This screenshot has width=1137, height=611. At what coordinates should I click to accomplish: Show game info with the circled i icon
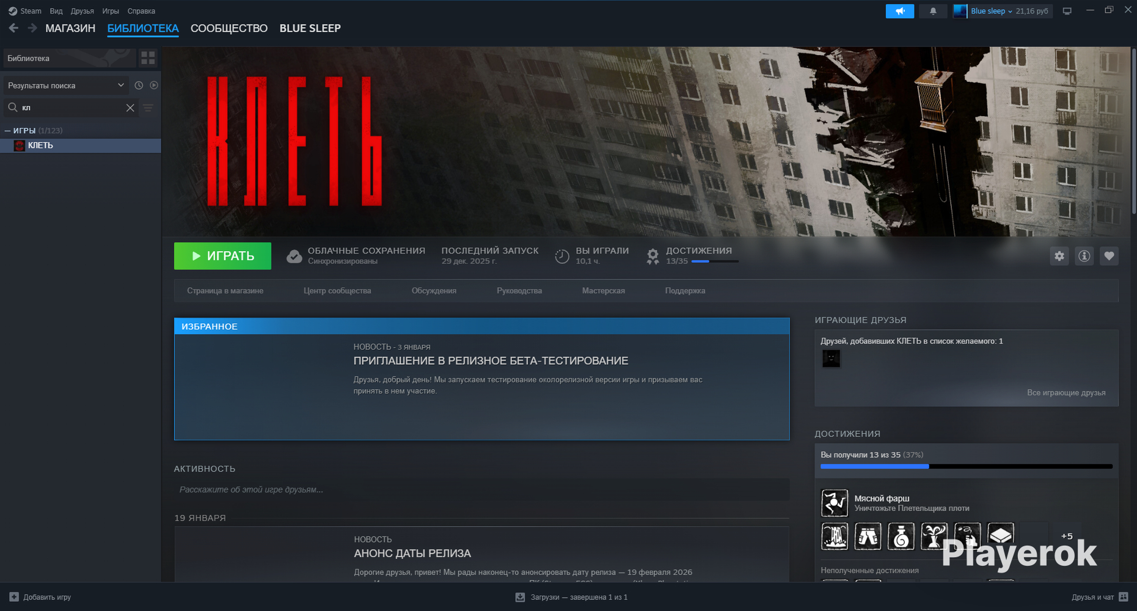[1084, 256]
